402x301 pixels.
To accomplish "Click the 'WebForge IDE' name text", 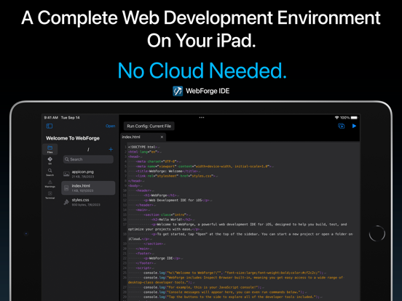I will pos(208,91).
